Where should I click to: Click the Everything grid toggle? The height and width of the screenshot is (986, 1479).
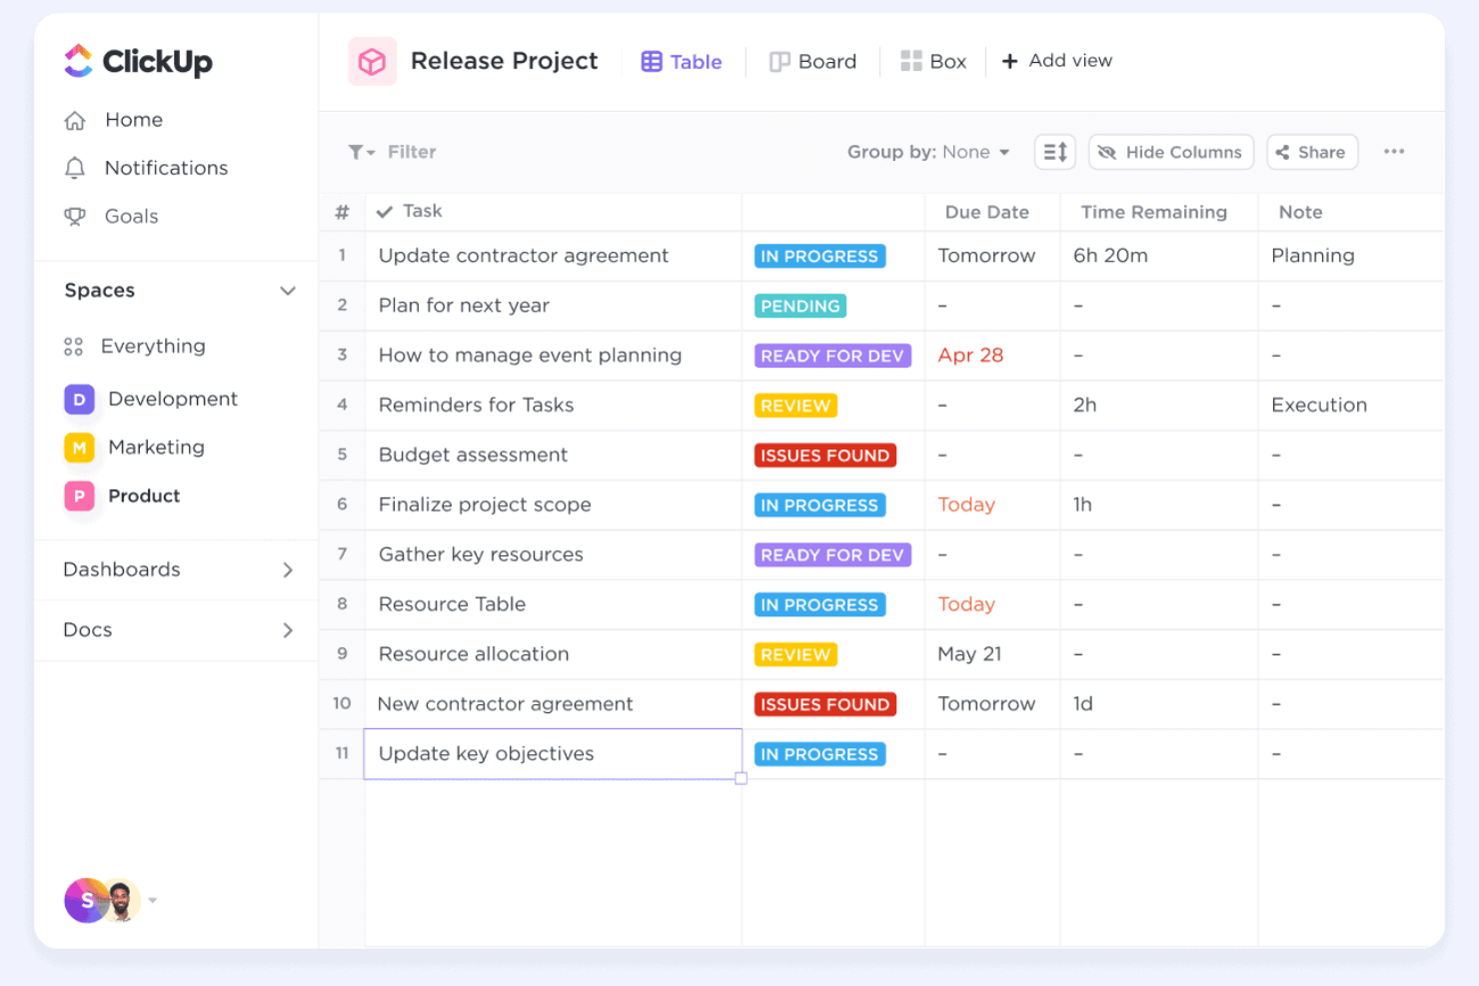pos(73,346)
